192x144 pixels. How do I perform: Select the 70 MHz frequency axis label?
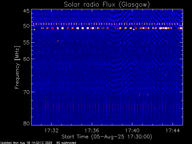(x=26, y=92)
